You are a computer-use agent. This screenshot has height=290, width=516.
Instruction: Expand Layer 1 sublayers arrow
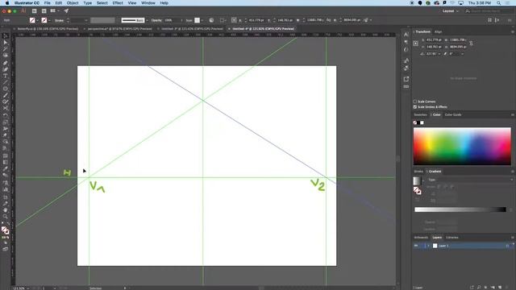(x=428, y=246)
